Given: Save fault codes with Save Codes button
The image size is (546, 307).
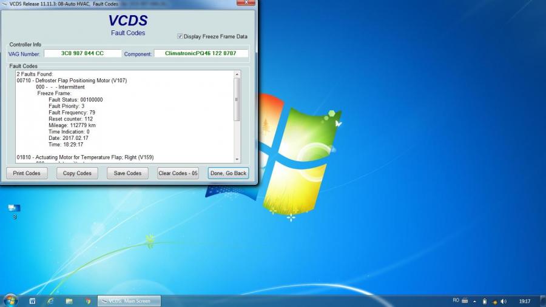Looking at the screenshot, I should pyautogui.click(x=127, y=173).
